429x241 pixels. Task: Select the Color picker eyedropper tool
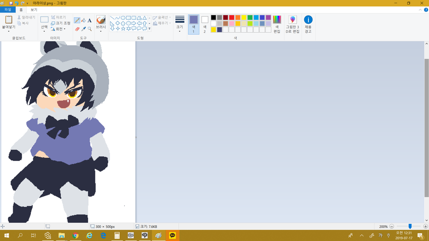83,29
